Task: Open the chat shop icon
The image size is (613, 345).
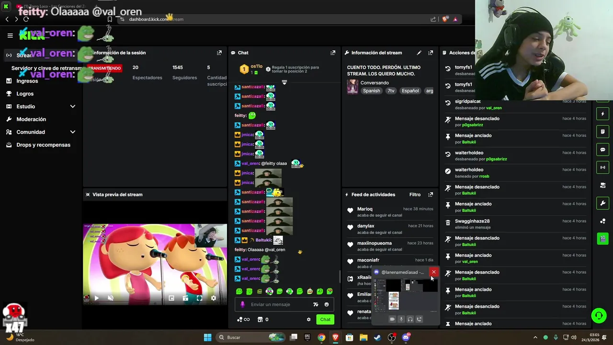Action: click(260, 320)
